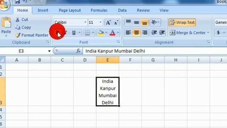Click the Borders icon
227x128 pixels.
pos(87,33)
